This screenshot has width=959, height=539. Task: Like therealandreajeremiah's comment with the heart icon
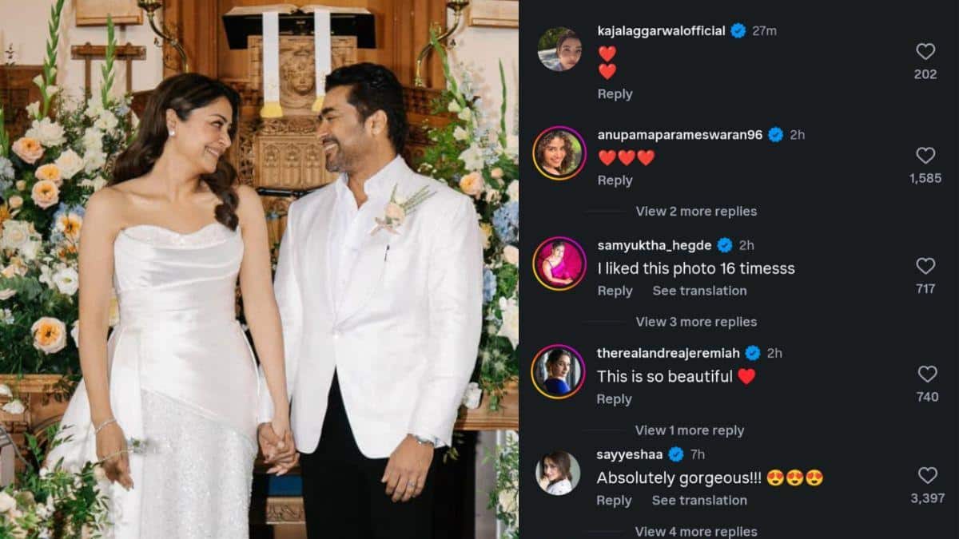tap(927, 374)
